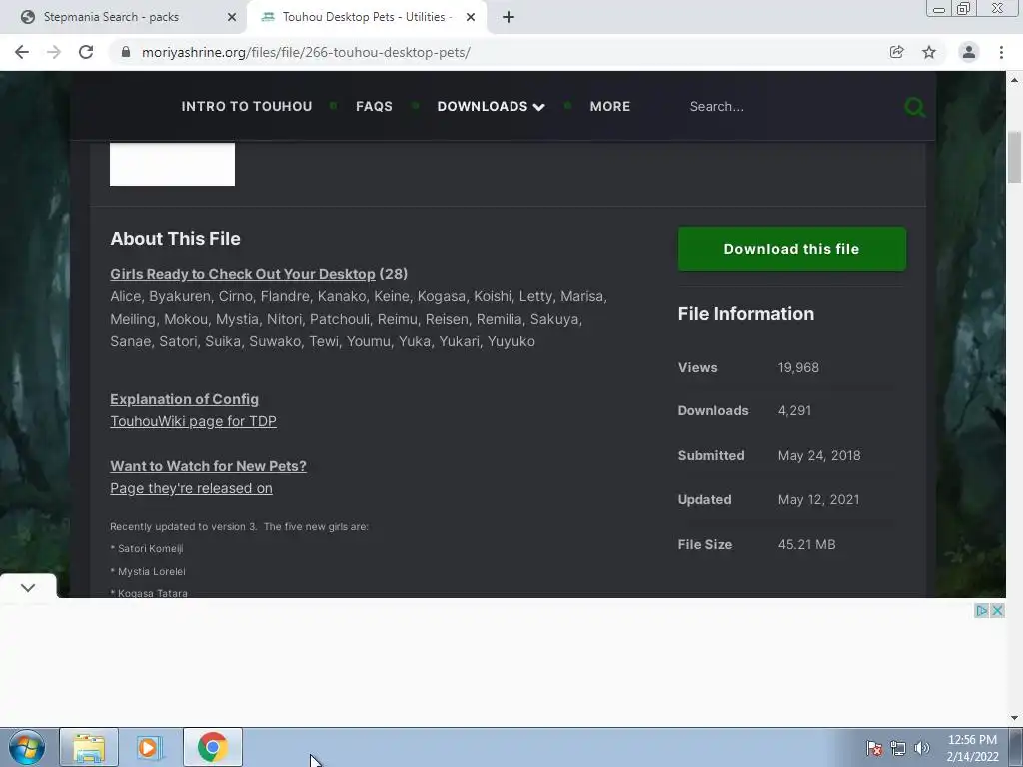Screen dimensions: 1023x767
Task: Close the Touhou Desktop Pets tab
Action: click(471, 17)
